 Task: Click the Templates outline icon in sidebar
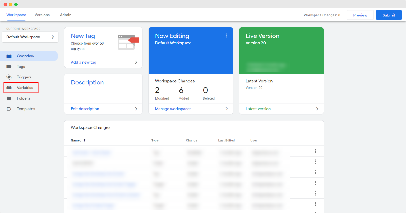pos(9,109)
